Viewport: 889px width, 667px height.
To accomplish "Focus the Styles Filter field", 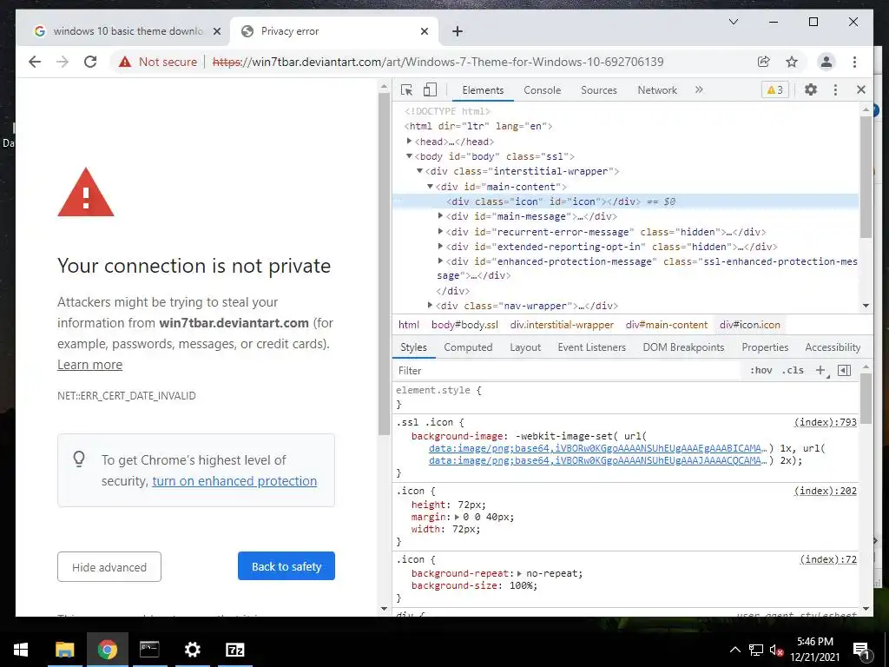I will pyautogui.click(x=568, y=370).
